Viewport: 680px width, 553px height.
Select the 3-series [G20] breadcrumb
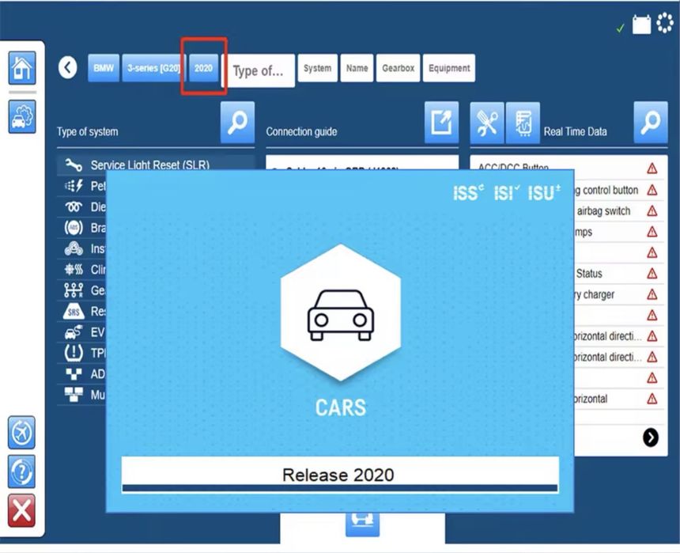pos(154,68)
